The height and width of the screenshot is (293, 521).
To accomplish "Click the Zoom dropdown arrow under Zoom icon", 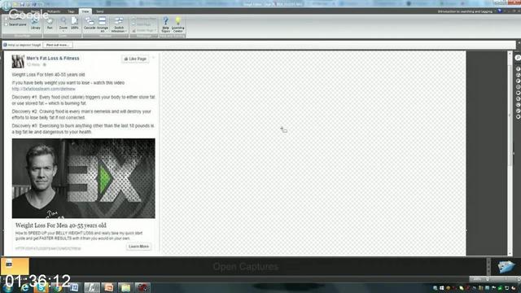I will tap(63, 31).
